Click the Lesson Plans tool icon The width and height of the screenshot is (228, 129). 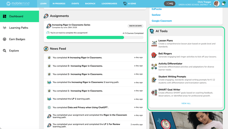154,43
